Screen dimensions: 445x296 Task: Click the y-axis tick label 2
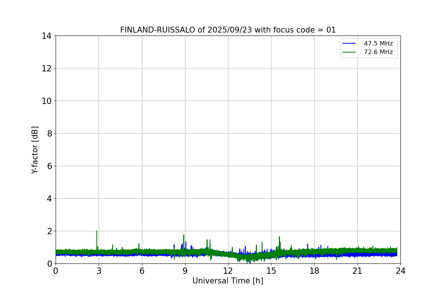point(49,231)
